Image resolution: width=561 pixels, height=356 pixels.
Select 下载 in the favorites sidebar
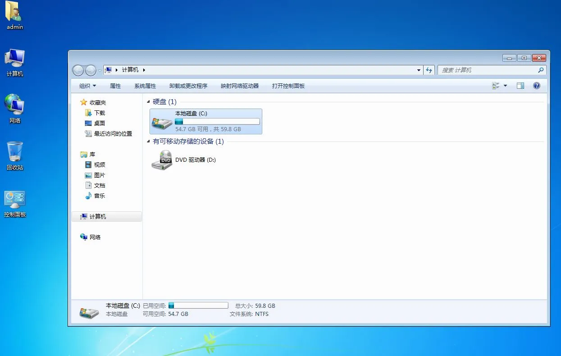pos(99,113)
